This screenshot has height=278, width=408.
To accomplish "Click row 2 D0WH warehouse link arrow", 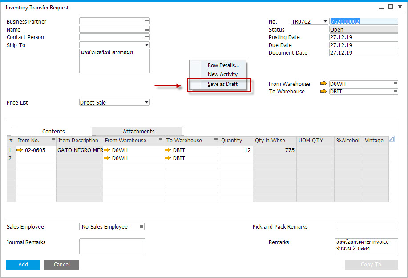I will [107, 158].
